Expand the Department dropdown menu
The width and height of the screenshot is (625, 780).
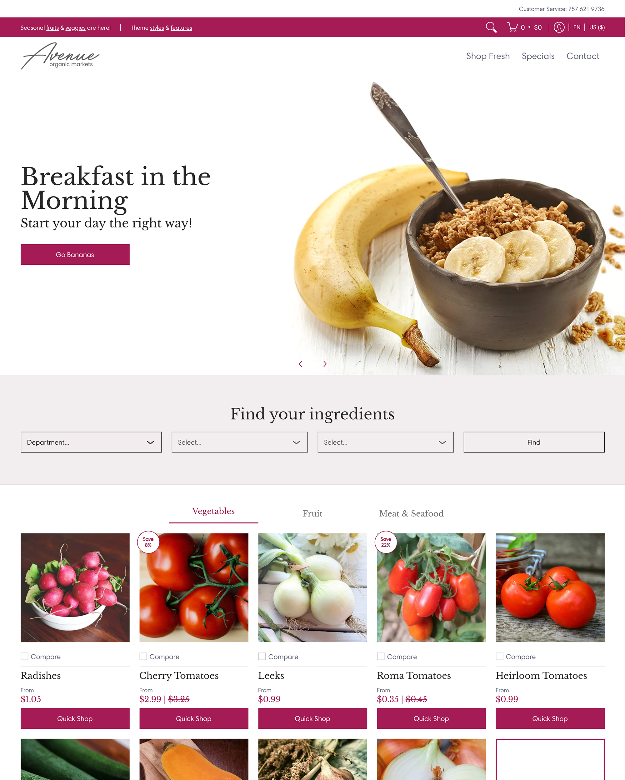91,442
